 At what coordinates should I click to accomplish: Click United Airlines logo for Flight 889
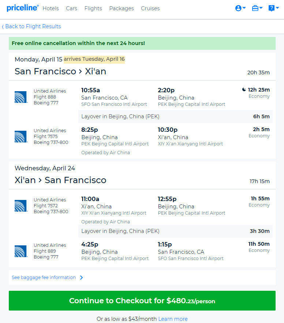(21, 251)
